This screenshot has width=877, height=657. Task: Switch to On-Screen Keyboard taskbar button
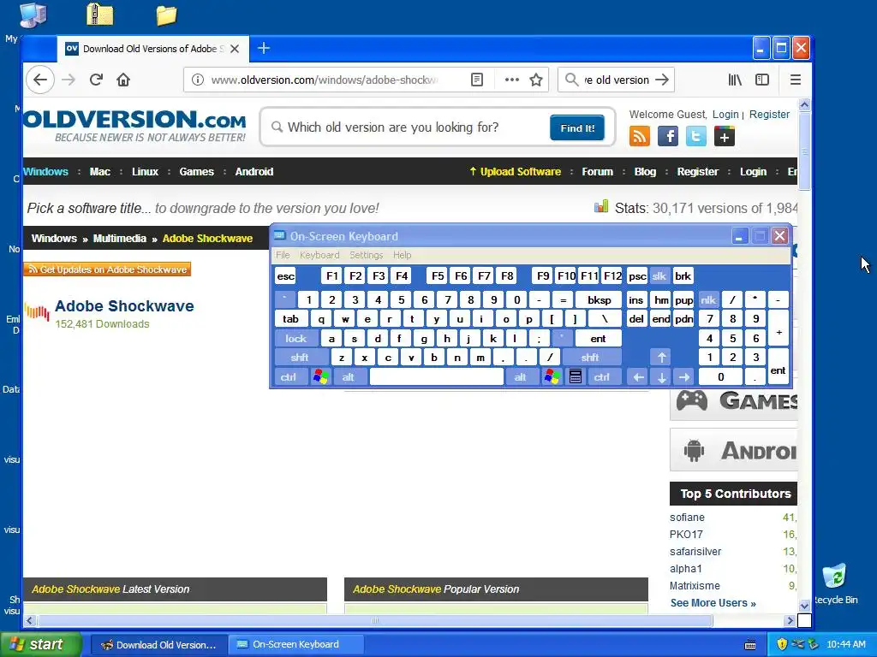295,644
